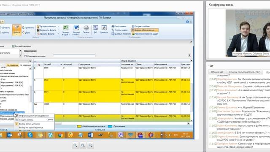Open Загрузить фильтр dropdown arrow
This screenshot has width=270, height=152.
click(58, 26)
